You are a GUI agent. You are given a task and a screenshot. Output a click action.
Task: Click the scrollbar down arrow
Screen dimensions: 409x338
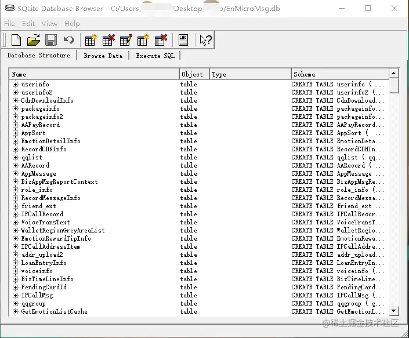393,311
